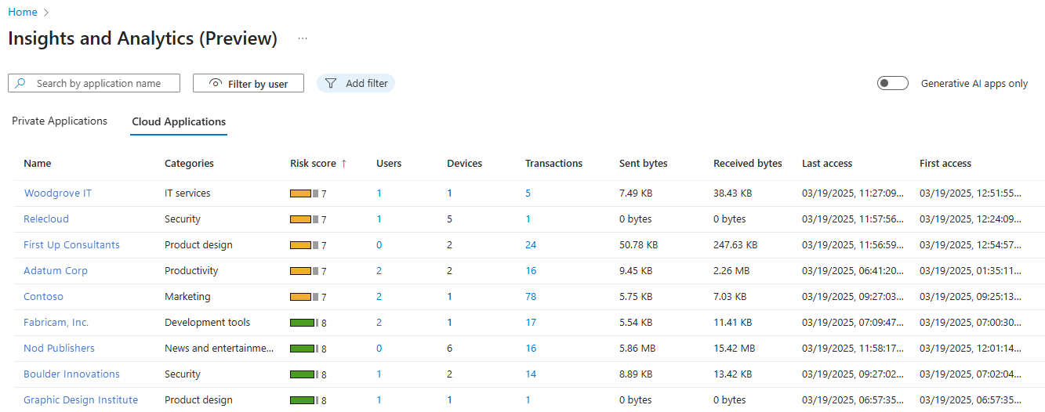Screen dimensions: 1045x412
Task: Sort by Received bytes column header
Action: [748, 164]
